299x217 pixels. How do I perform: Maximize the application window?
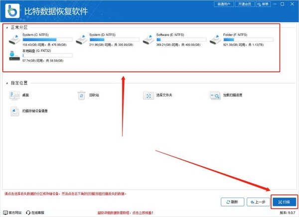[x=283, y=4]
